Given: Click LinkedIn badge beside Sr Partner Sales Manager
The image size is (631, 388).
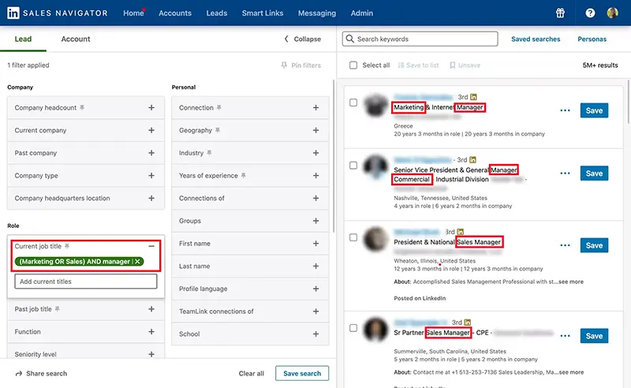Looking at the screenshot, I should [x=467, y=323].
